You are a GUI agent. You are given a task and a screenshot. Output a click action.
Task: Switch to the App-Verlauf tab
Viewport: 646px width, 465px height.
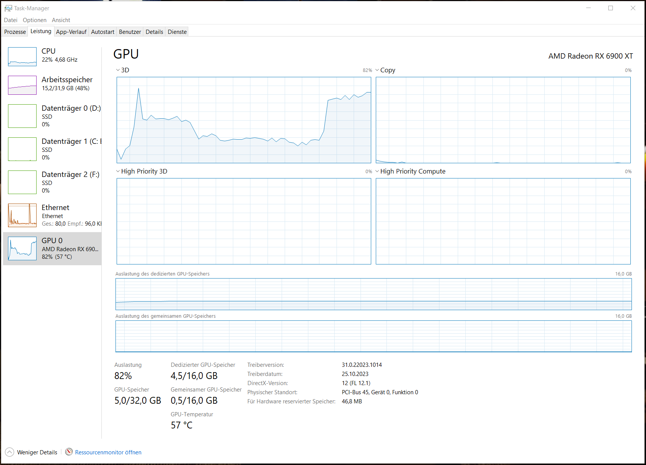71,32
